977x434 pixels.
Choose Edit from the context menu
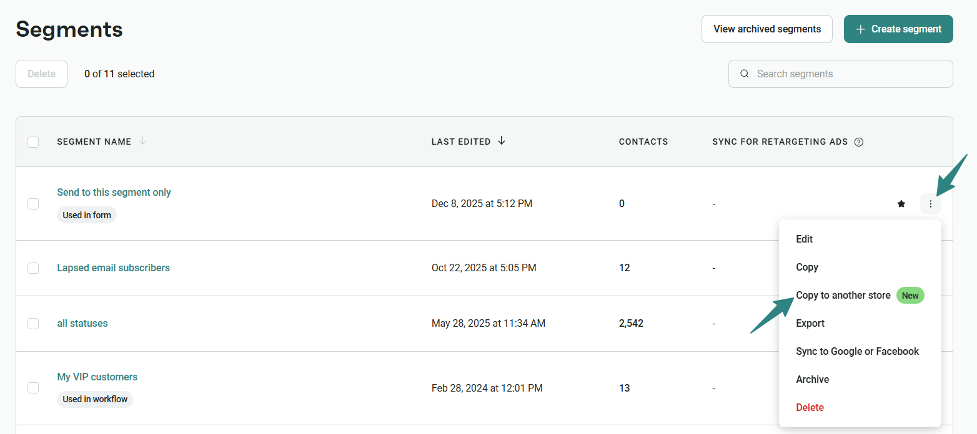804,239
